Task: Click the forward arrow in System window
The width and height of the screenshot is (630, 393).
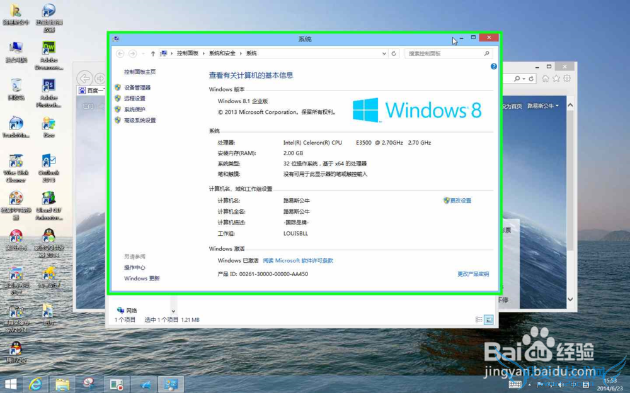Action: point(132,53)
